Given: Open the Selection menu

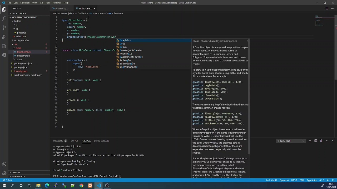Looking at the screenshot, I should (25, 3).
